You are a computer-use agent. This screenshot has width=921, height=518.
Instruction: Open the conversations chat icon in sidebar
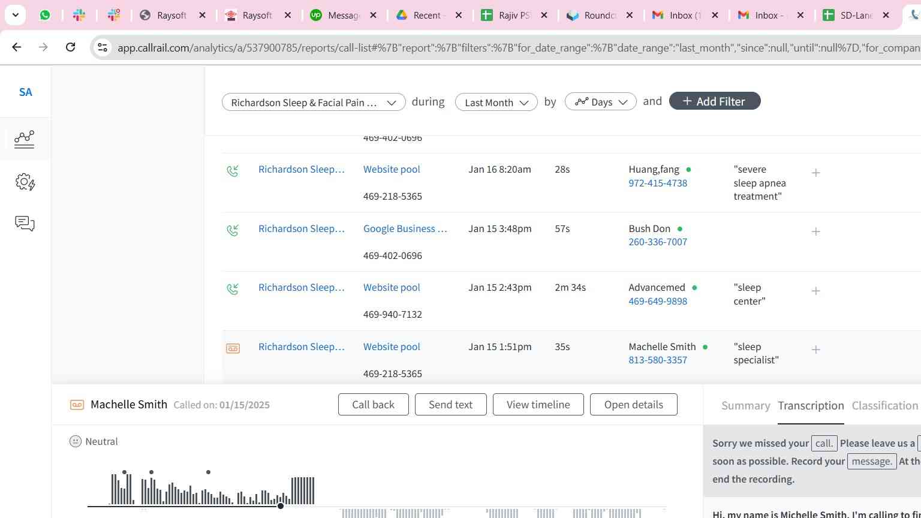pos(25,224)
